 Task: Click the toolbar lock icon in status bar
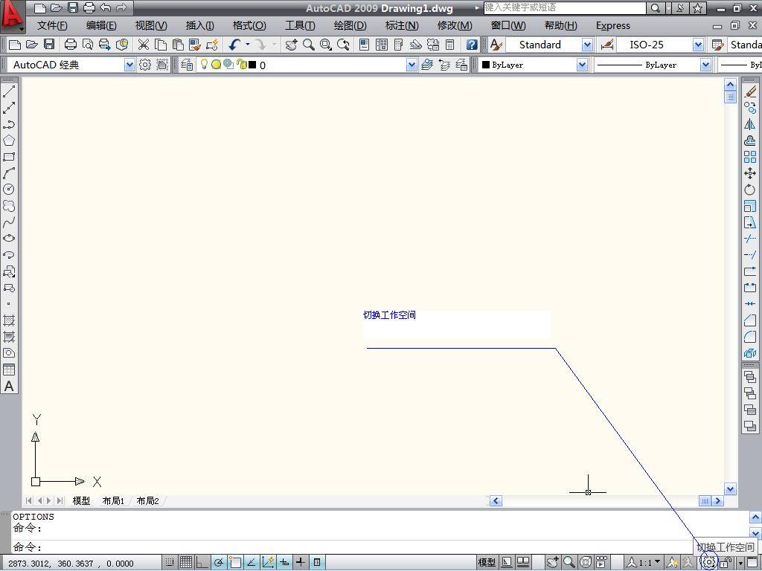click(x=726, y=563)
